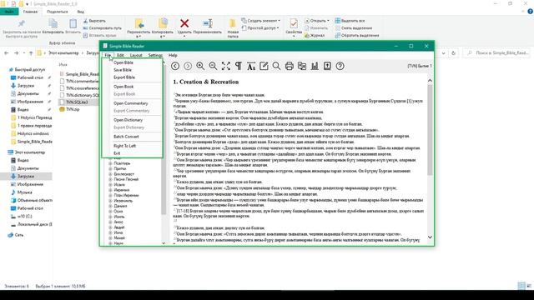The height and width of the screenshot is (300, 534).
Task: Select Сеть in Explorer navigation pane
Action: (19, 235)
